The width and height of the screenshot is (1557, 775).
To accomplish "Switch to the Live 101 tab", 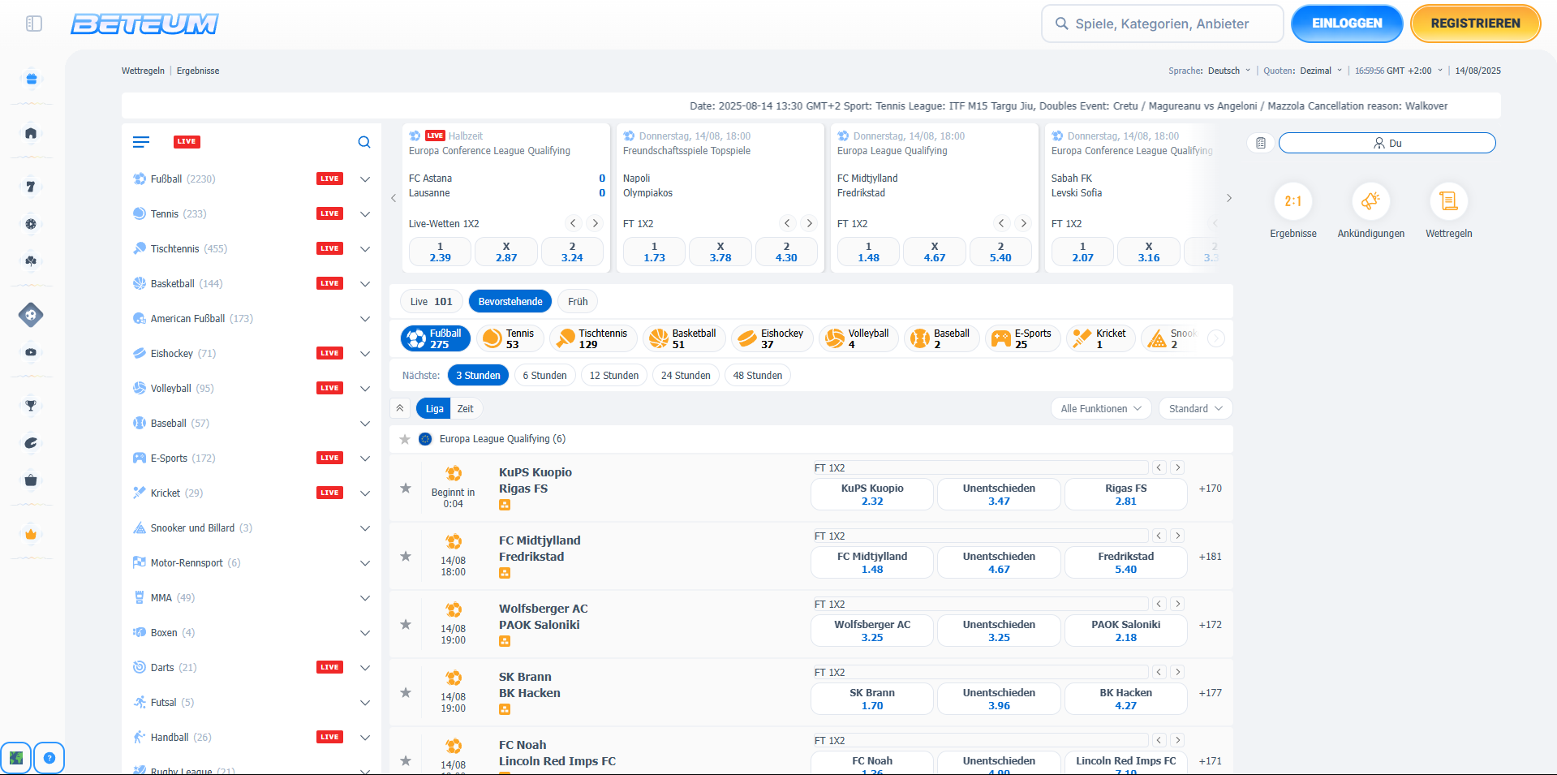I will [x=431, y=302].
